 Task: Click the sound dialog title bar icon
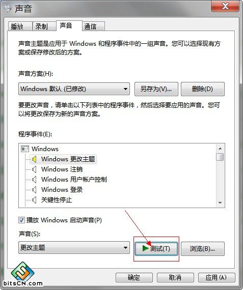pos(8,9)
